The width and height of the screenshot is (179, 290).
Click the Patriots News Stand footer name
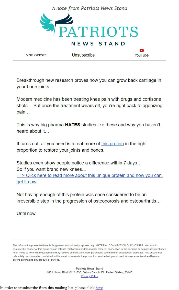click(89, 269)
